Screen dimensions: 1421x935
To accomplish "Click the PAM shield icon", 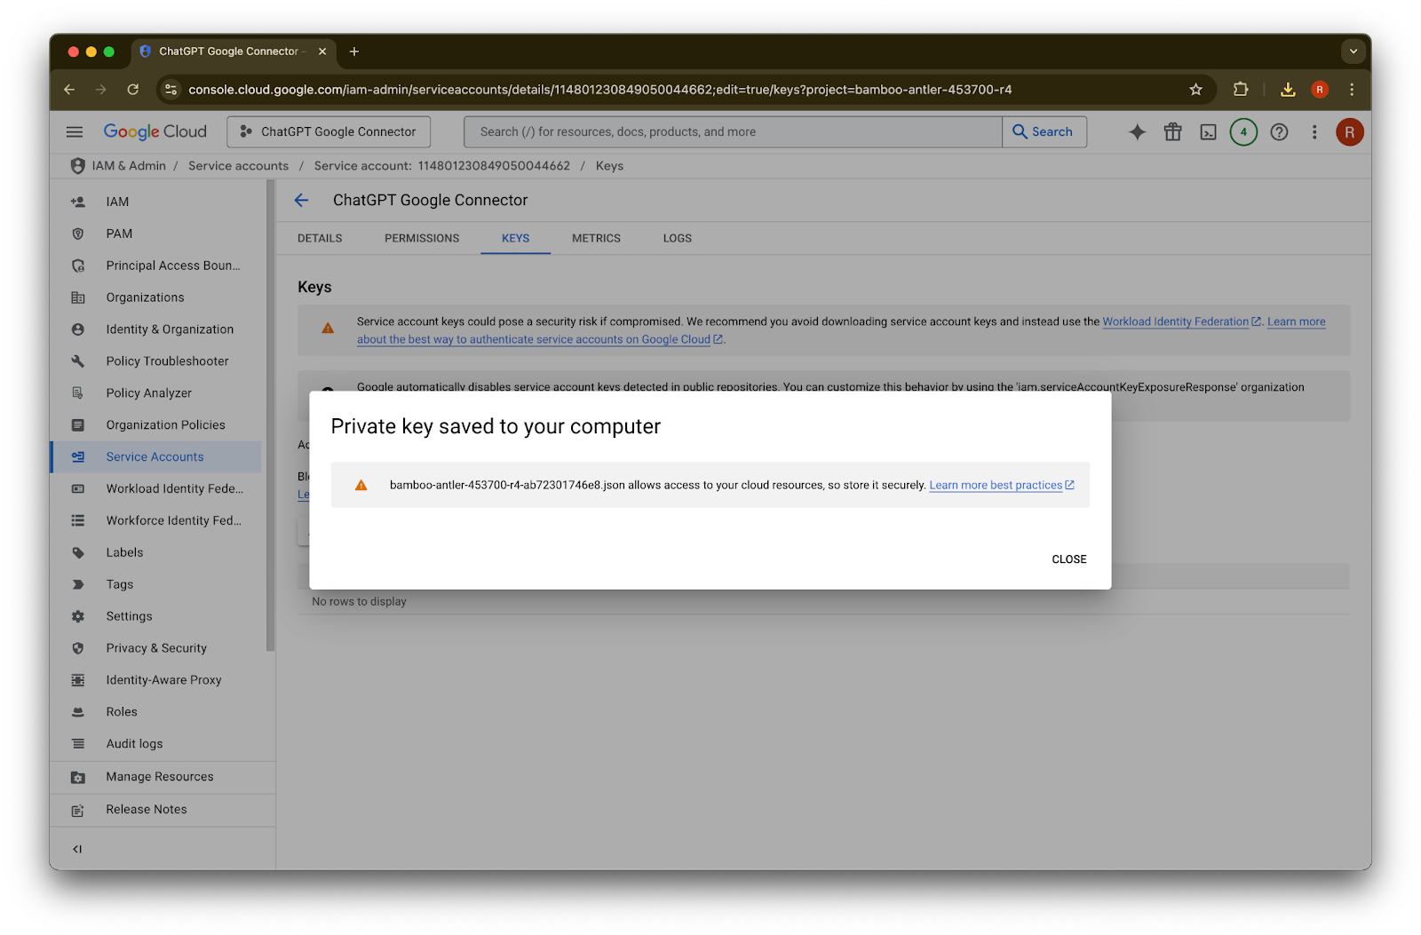I will click(x=78, y=234).
